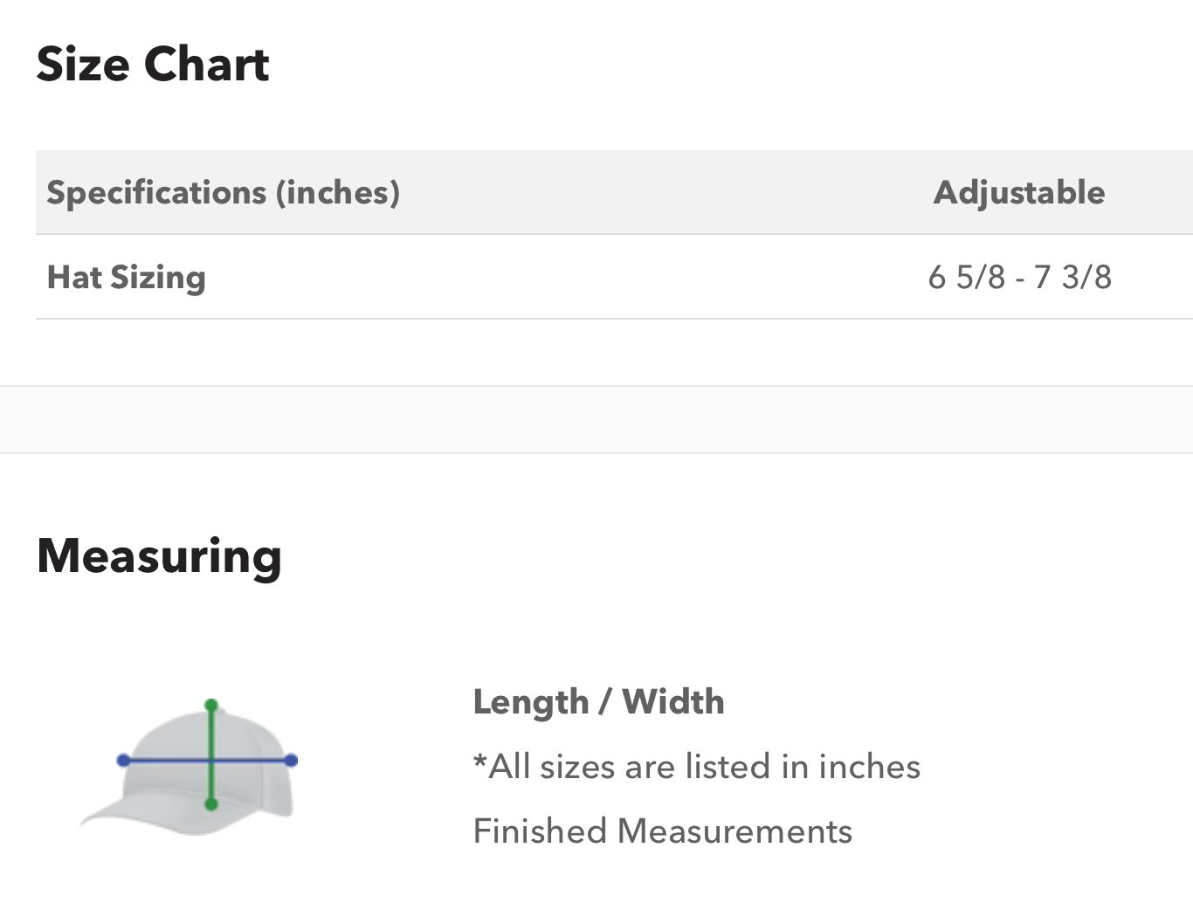Click the Length / Width label
The image size is (1193, 903).
coord(598,701)
